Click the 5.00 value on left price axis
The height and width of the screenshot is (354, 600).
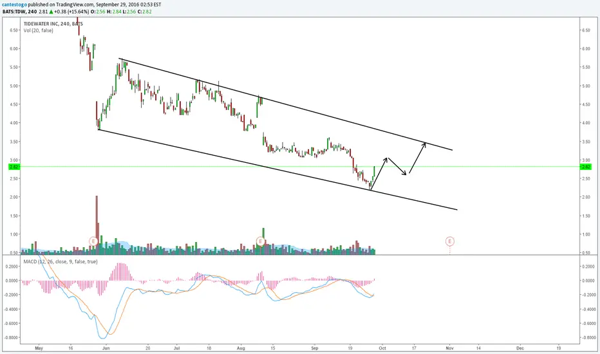tap(14, 86)
